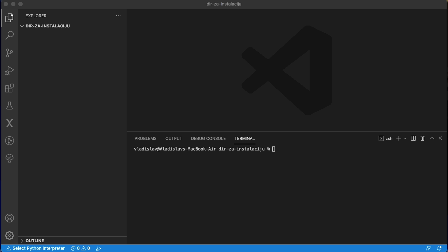Maximize the panel size with caret
The width and height of the screenshot is (448, 252).
[432, 138]
